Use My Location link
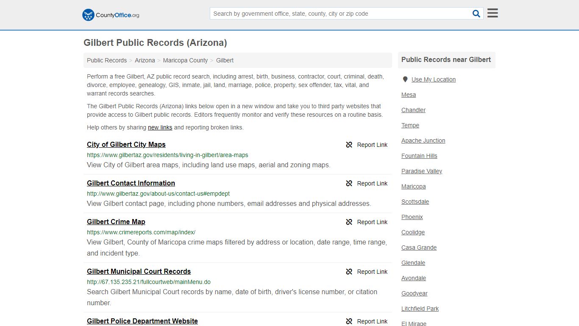 coord(434,79)
